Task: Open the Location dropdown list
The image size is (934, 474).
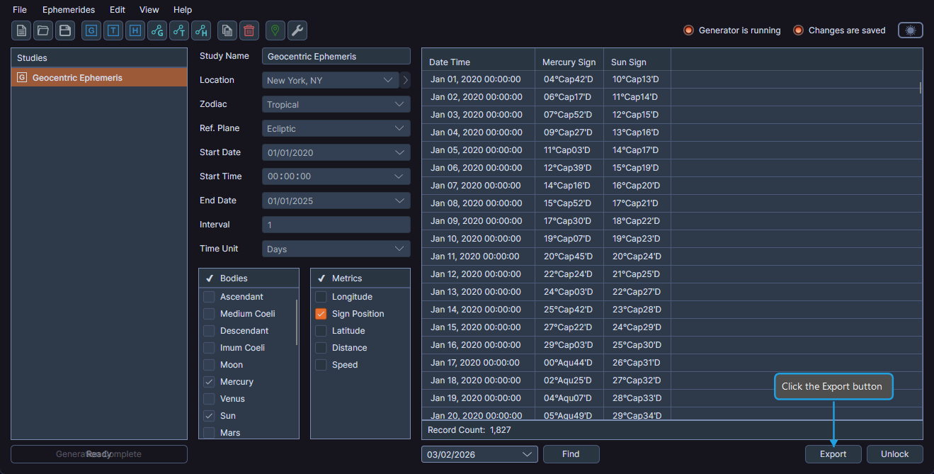Action: pyautogui.click(x=330, y=79)
